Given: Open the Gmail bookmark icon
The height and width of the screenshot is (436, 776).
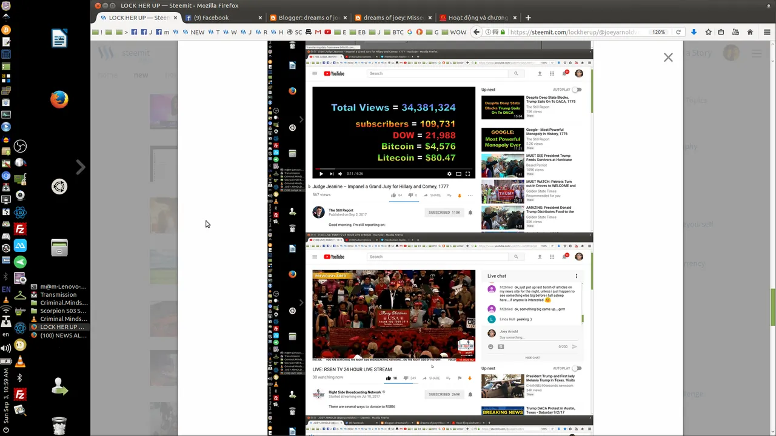Looking at the screenshot, I should (x=318, y=32).
